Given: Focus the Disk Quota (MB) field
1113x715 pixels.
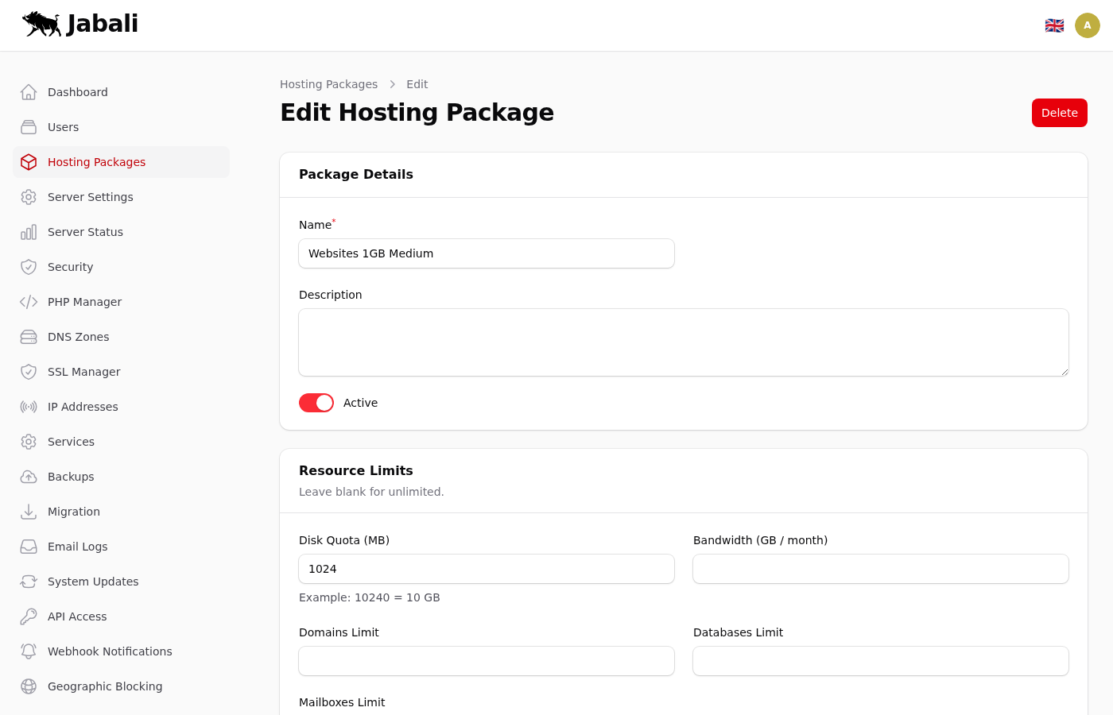Looking at the screenshot, I should tap(487, 569).
